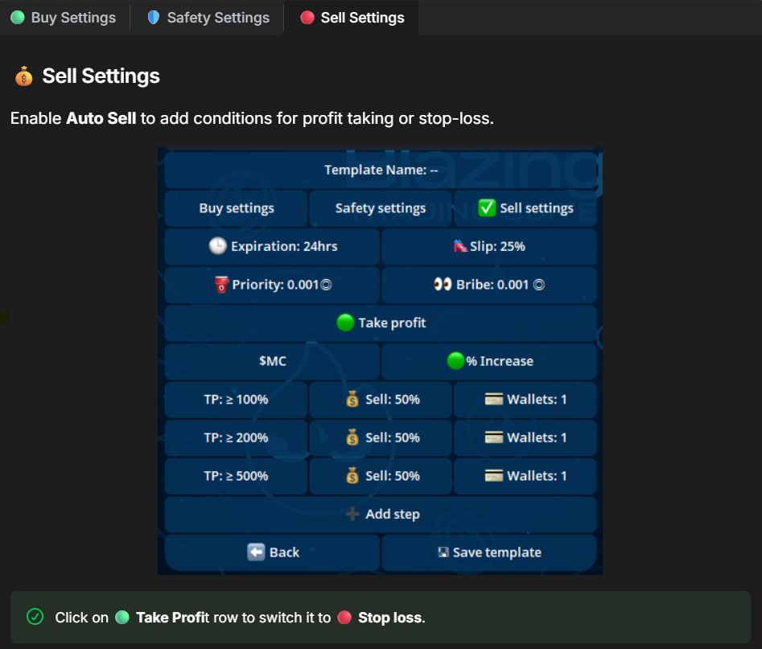The image size is (762, 649).
Task: Click the Expiration clock icon
Action: click(x=217, y=246)
